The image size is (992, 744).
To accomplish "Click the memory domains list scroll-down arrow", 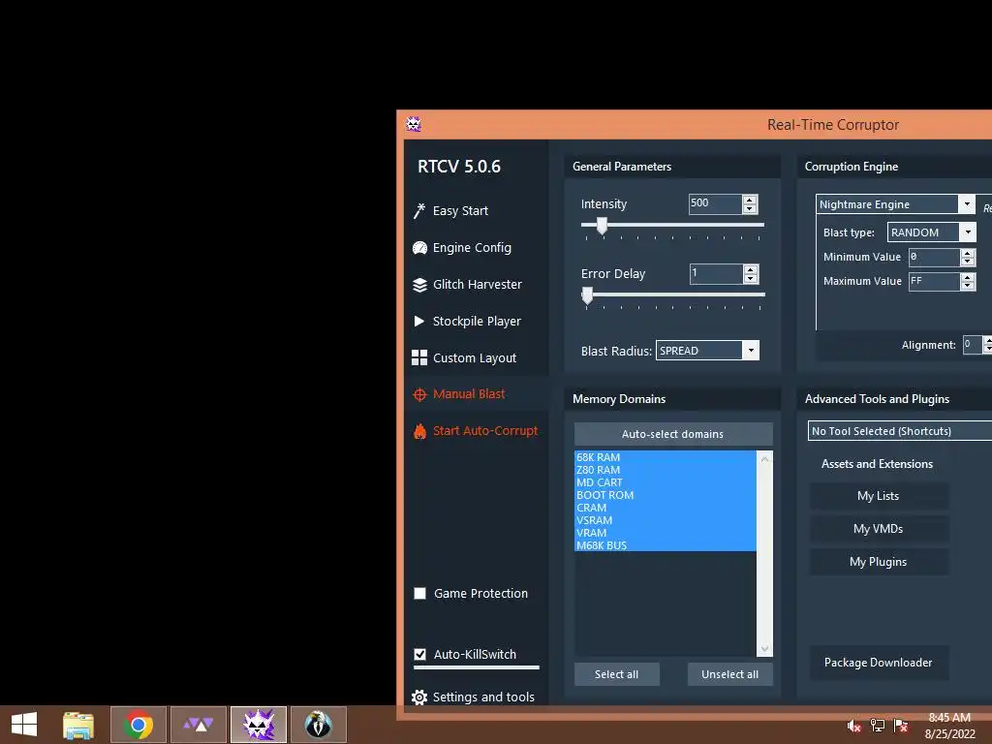I will (x=765, y=649).
